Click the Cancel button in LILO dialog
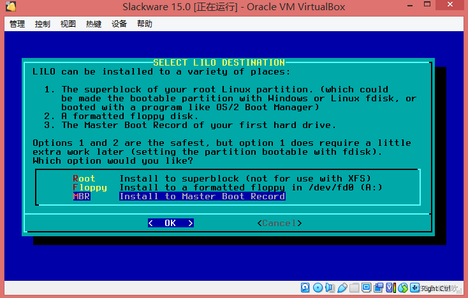 [280, 223]
